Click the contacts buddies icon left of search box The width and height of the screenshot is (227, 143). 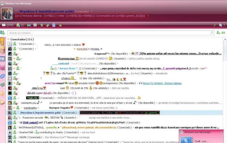[2, 32]
